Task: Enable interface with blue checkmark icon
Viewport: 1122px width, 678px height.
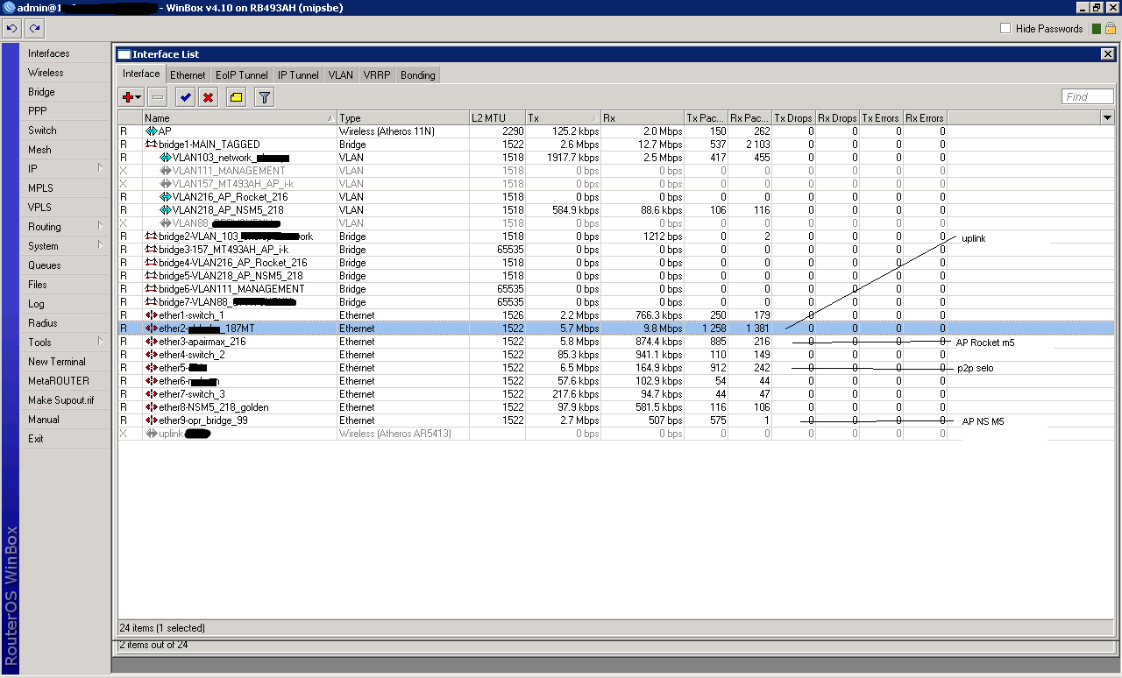Action: click(x=185, y=97)
